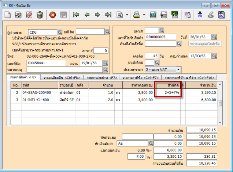
Task: Click the red cancel X icon
Action: coord(53,15)
